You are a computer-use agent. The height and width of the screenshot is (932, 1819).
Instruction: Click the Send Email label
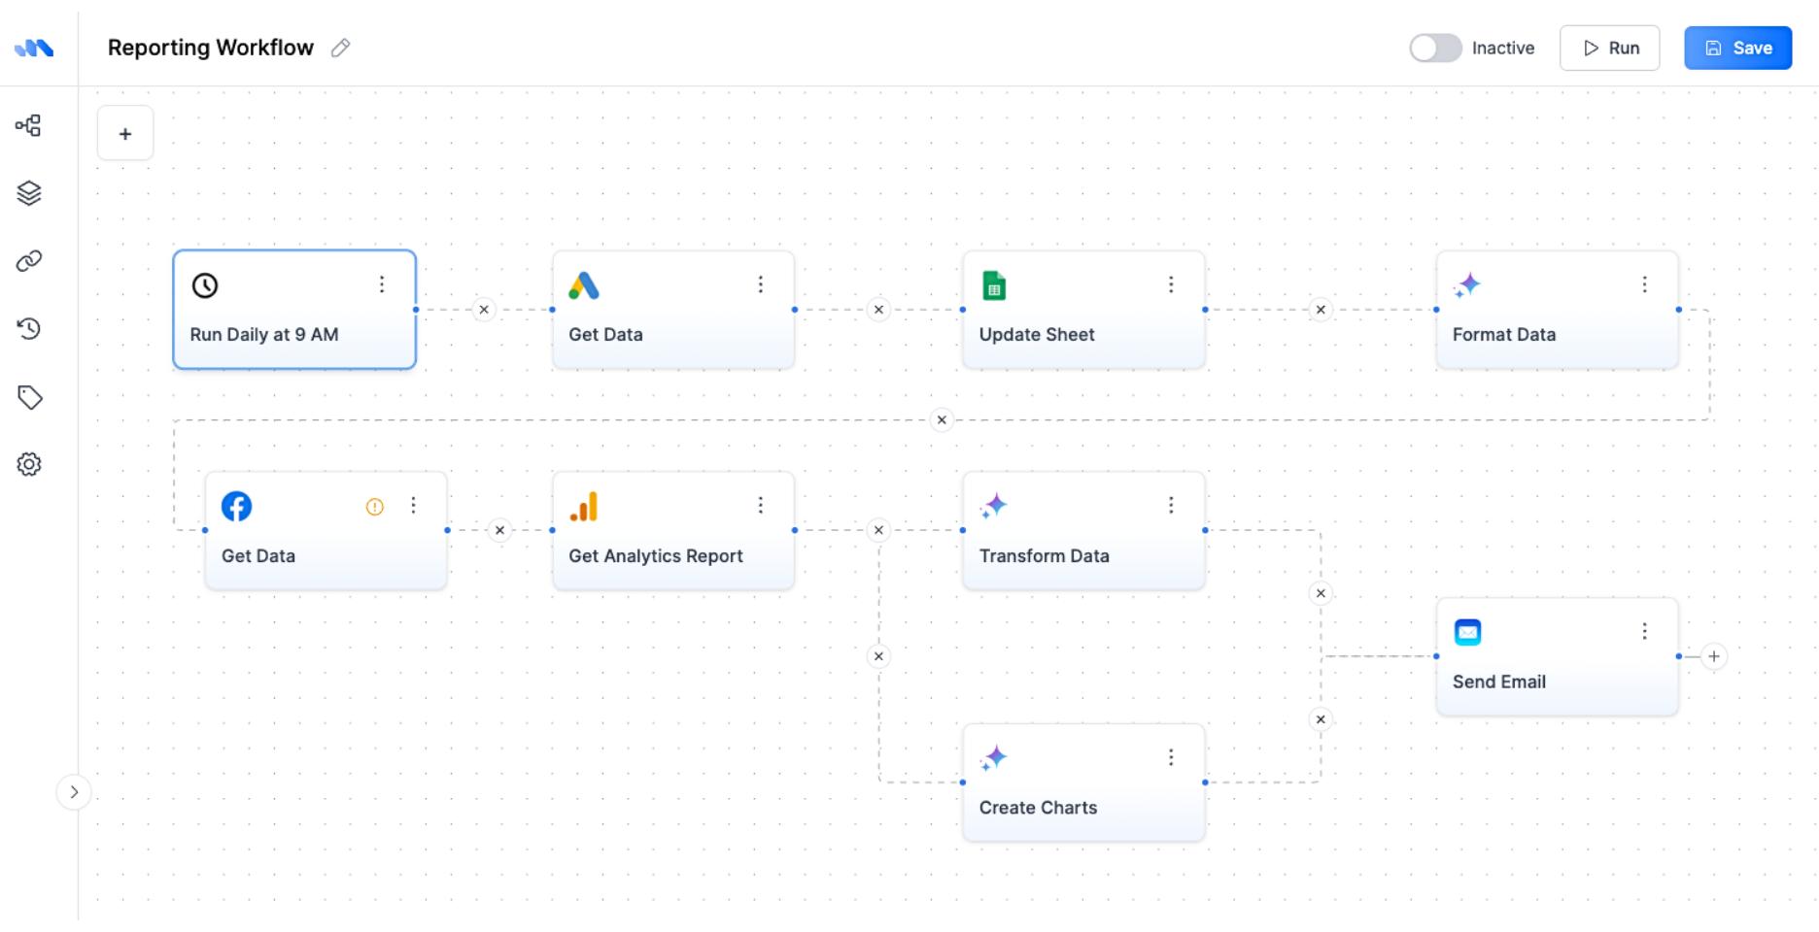(1499, 682)
